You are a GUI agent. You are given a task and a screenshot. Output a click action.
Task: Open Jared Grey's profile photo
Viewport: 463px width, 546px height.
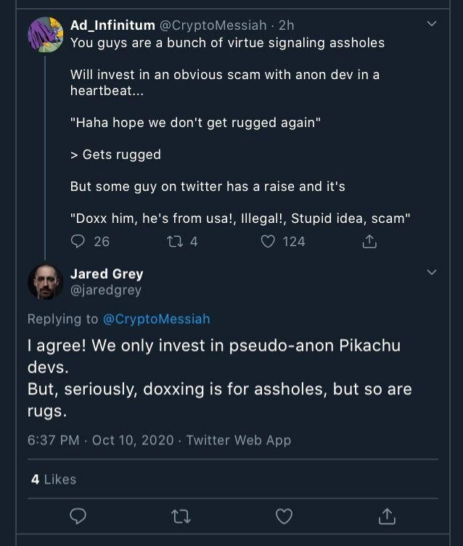(45, 282)
